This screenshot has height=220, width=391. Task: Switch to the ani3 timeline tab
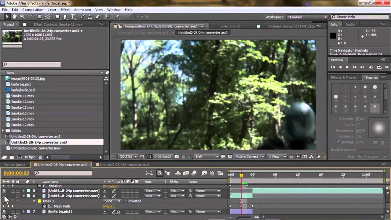(125, 165)
